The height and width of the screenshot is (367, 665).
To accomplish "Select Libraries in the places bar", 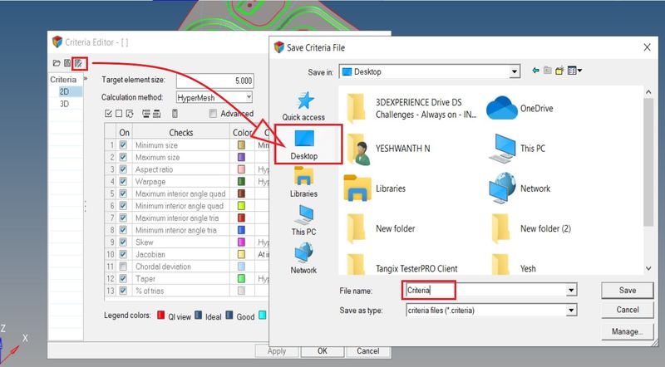I will [303, 182].
